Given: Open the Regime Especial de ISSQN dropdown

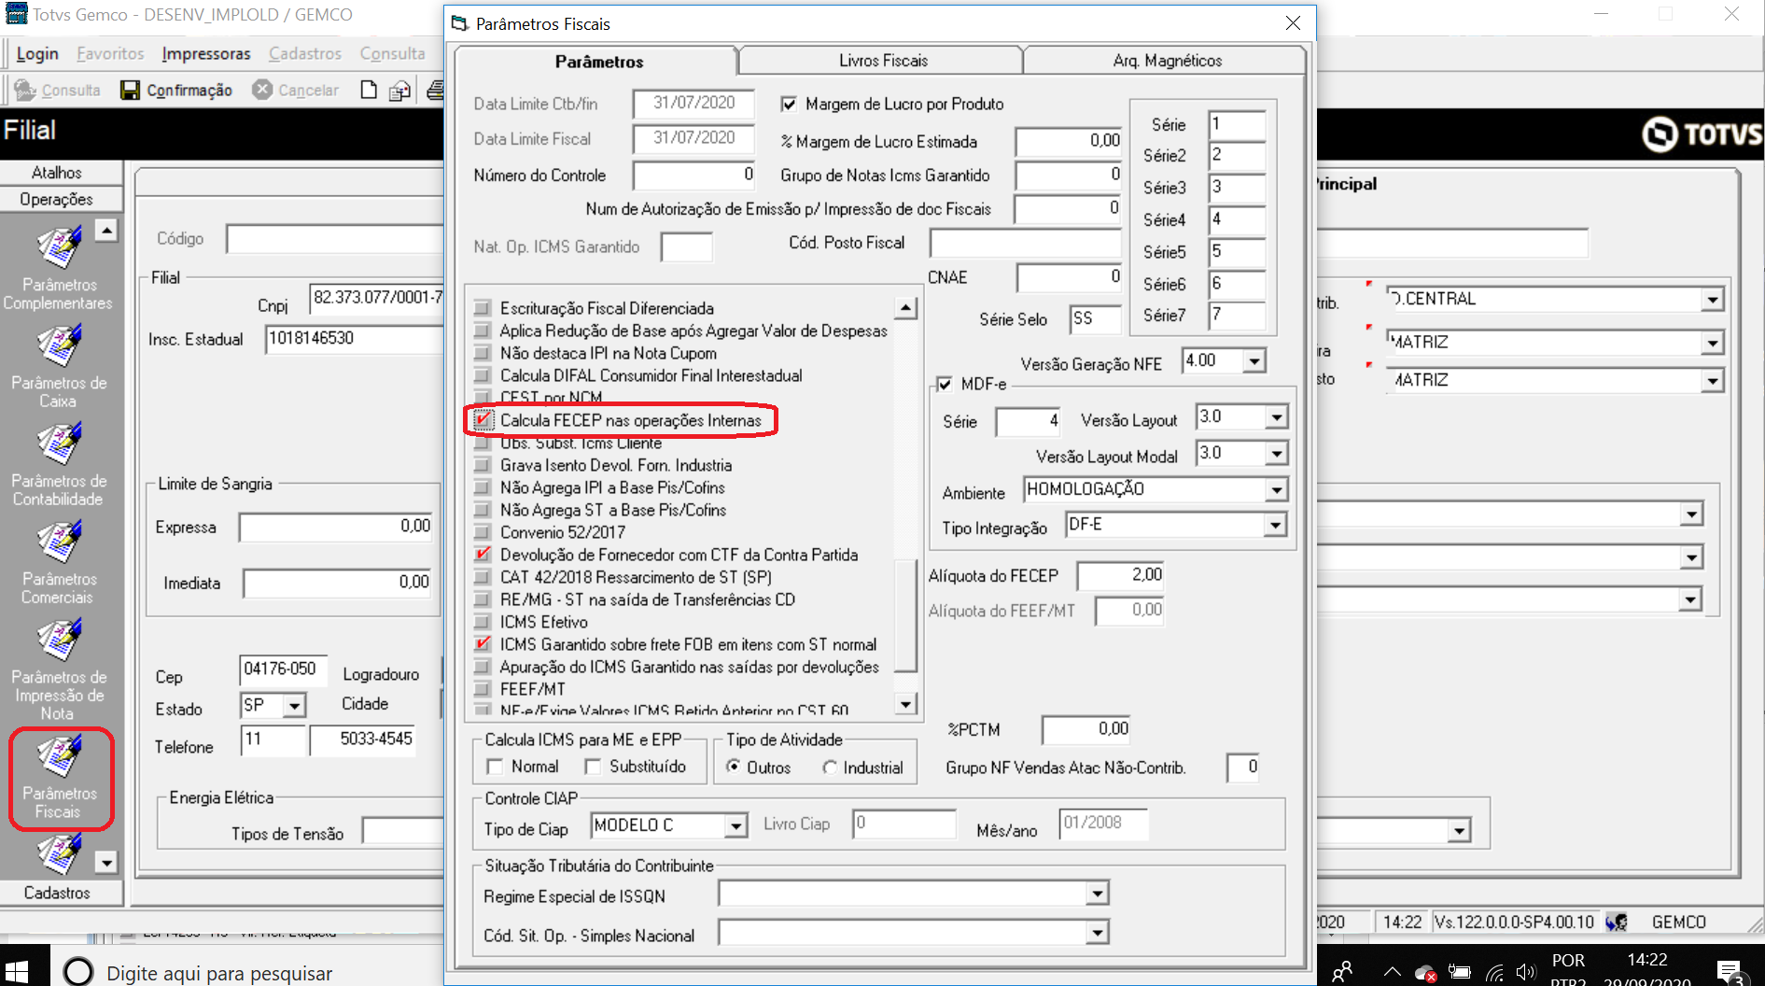Looking at the screenshot, I should 1098,894.
